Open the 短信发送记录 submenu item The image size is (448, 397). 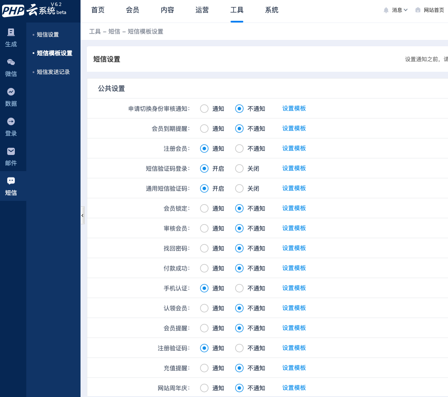[53, 72]
